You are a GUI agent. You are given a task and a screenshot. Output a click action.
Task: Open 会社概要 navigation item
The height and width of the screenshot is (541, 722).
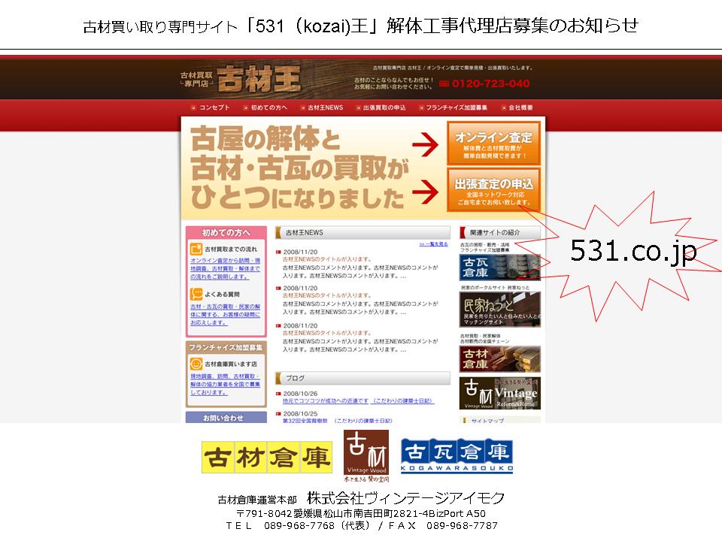click(517, 107)
